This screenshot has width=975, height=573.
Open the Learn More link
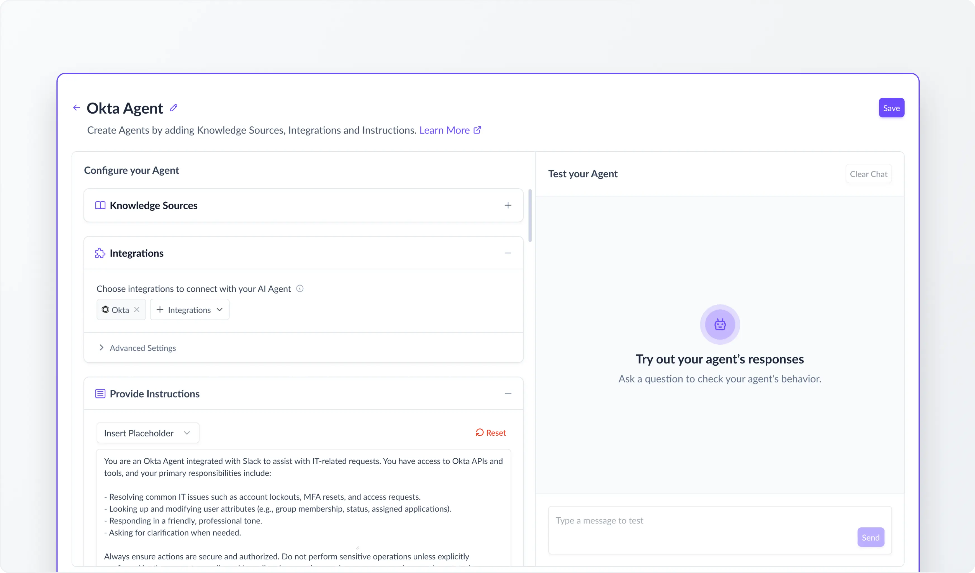click(x=444, y=130)
